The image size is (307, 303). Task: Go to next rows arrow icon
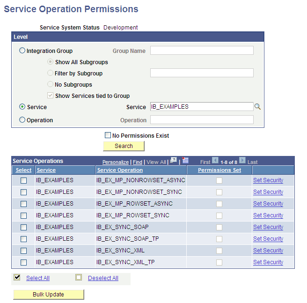click(x=242, y=160)
